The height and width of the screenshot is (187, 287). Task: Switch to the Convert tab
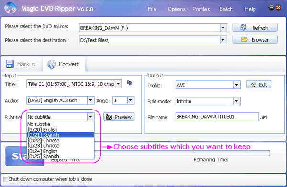[64, 64]
